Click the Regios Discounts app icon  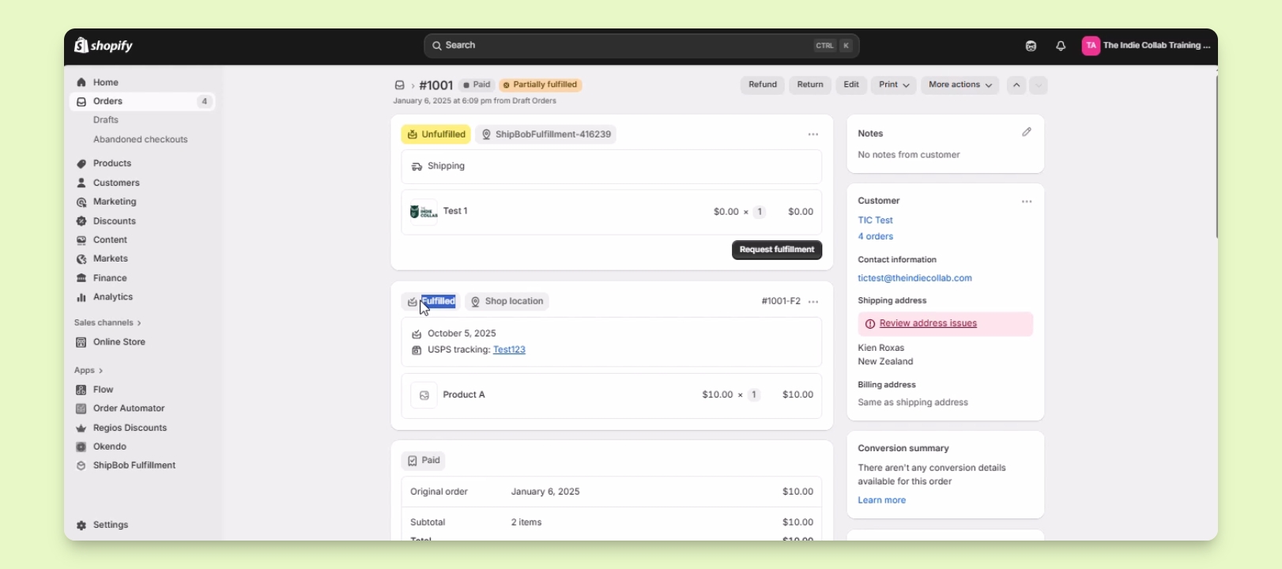pos(81,428)
